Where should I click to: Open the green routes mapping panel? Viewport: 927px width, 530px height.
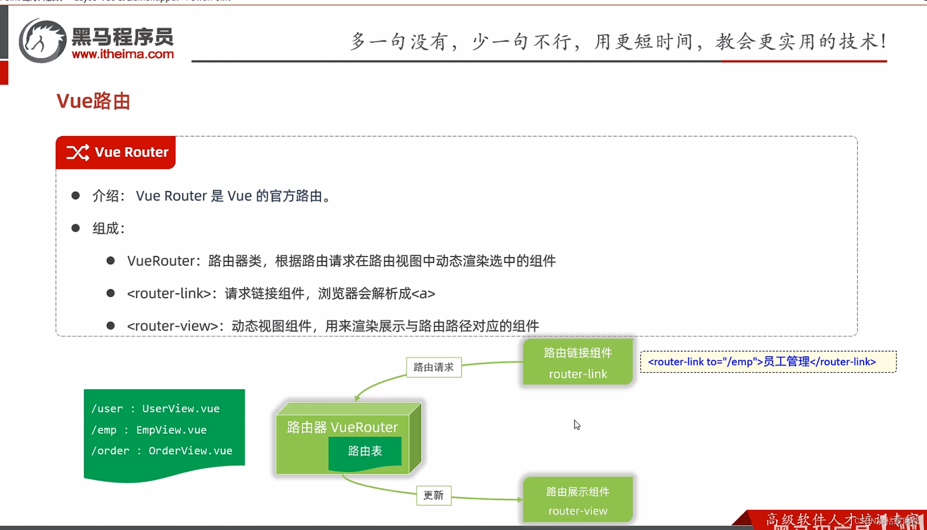(x=163, y=429)
